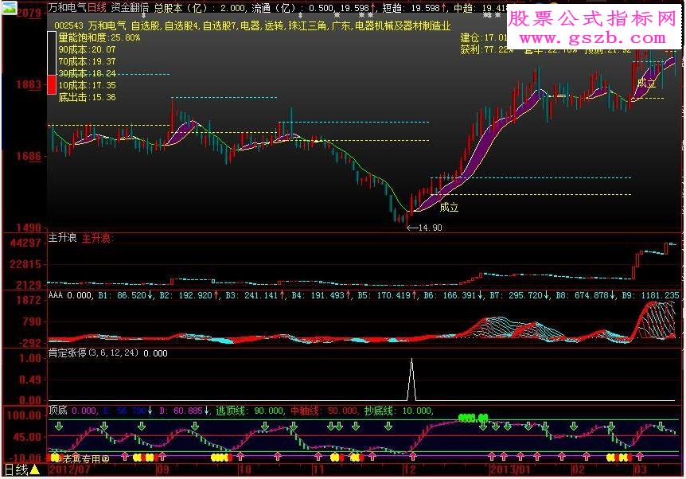Click the AAA indicator panel title
The image size is (686, 479).
click(x=56, y=295)
